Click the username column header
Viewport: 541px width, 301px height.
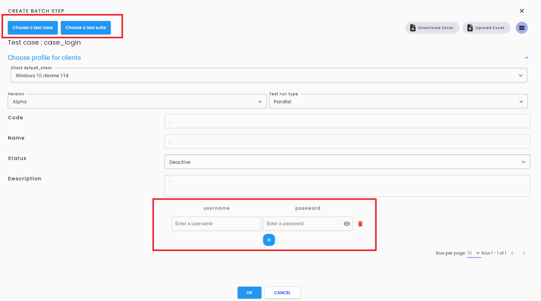click(x=216, y=208)
